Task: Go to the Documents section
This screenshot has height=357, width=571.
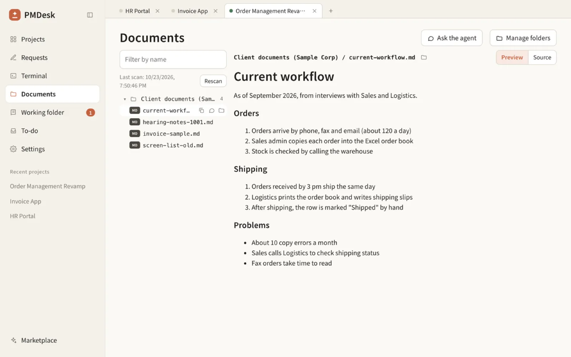Action: point(52,94)
